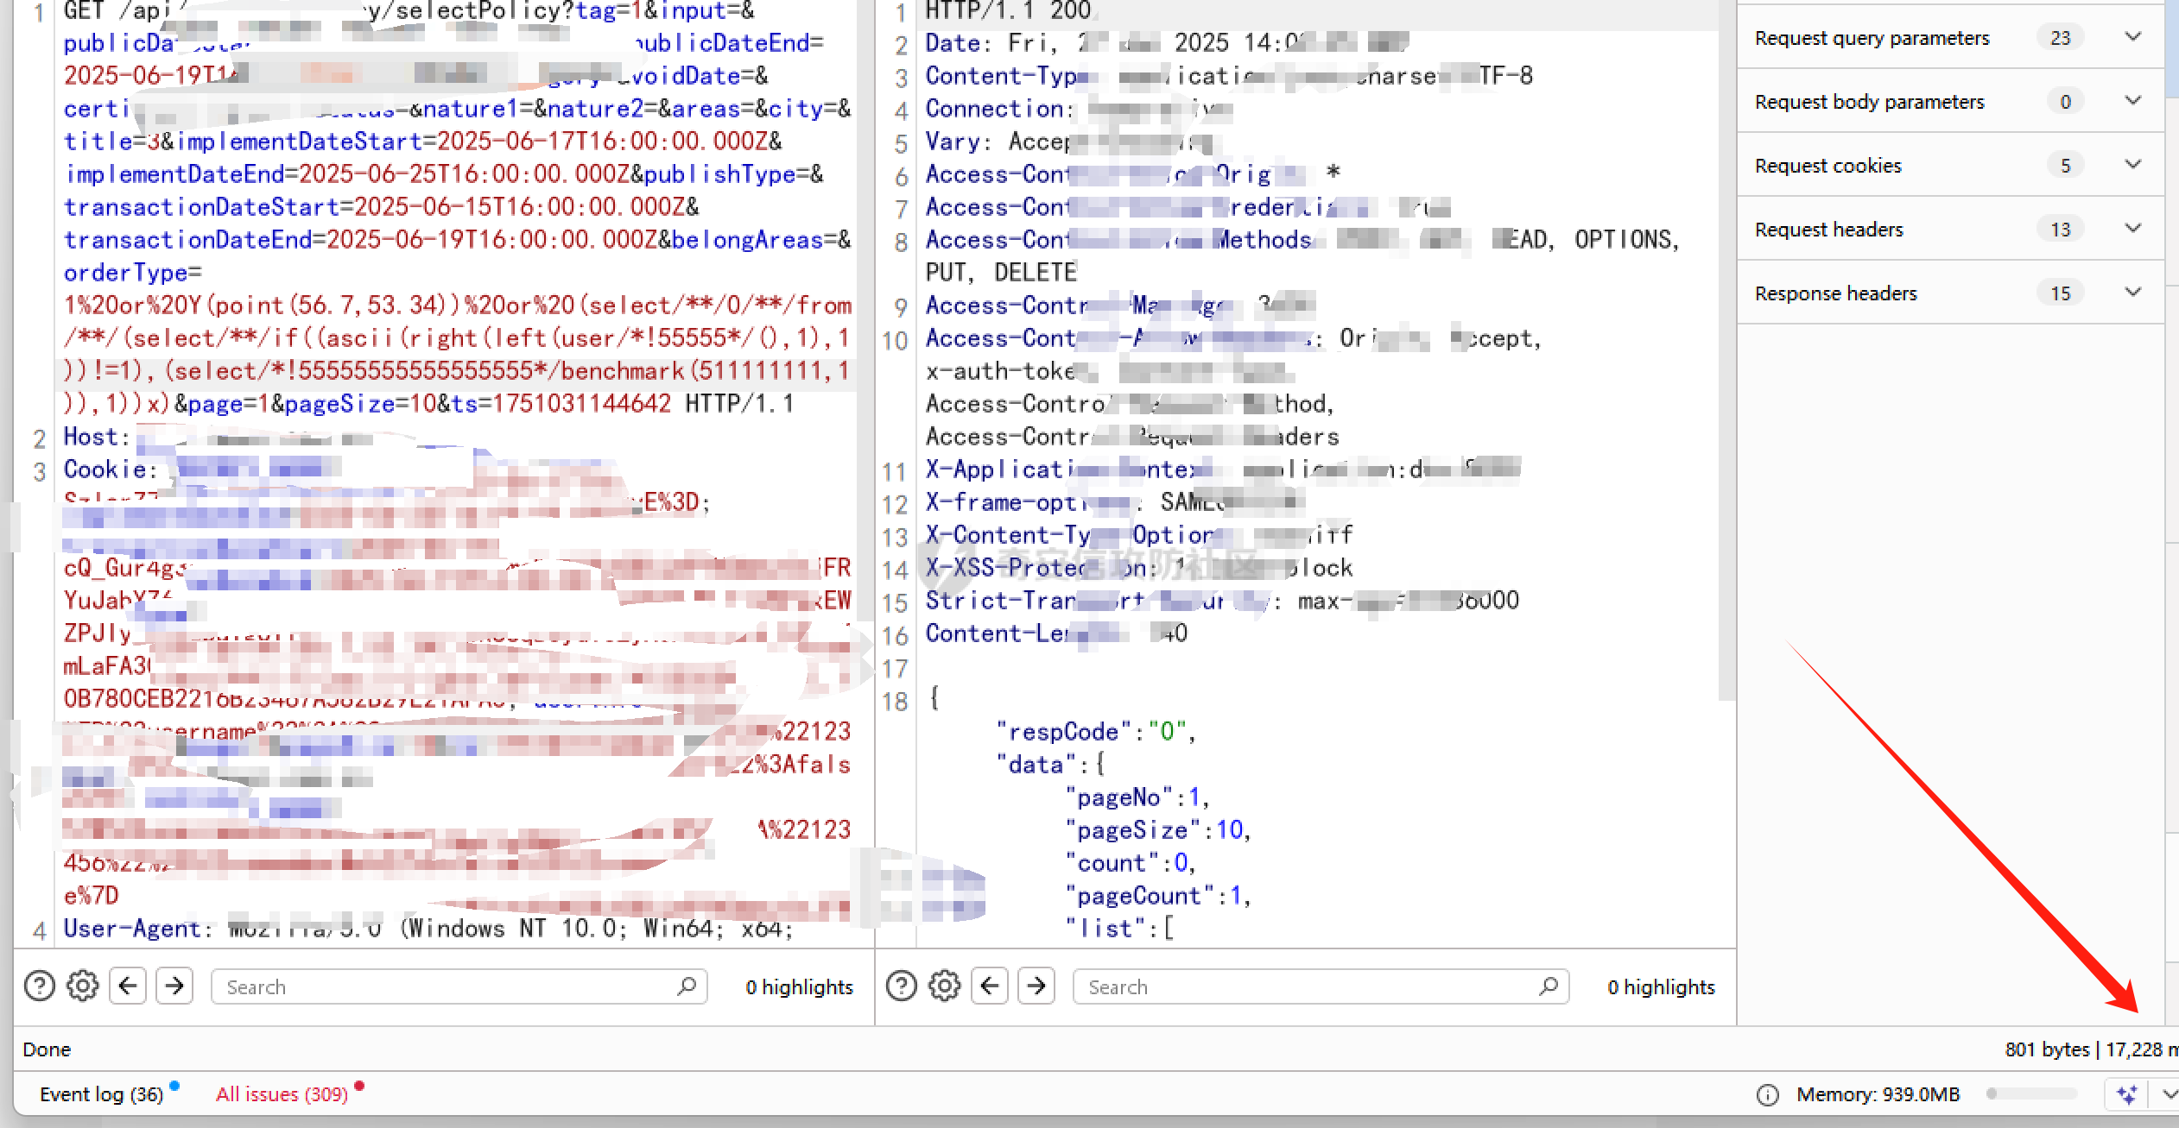Click the request panel '0 highlights' text
The height and width of the screenshot is (1128, 2179).
[799, 986]
